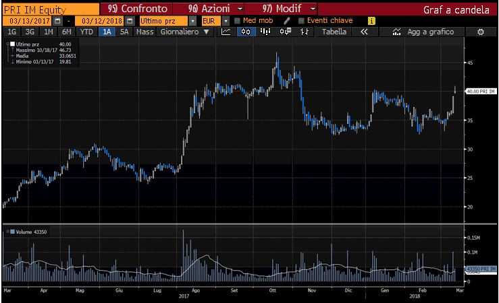Collapse panel with double chevron arrows
This screenshot has width=499, height=303.
click(364, 32)
